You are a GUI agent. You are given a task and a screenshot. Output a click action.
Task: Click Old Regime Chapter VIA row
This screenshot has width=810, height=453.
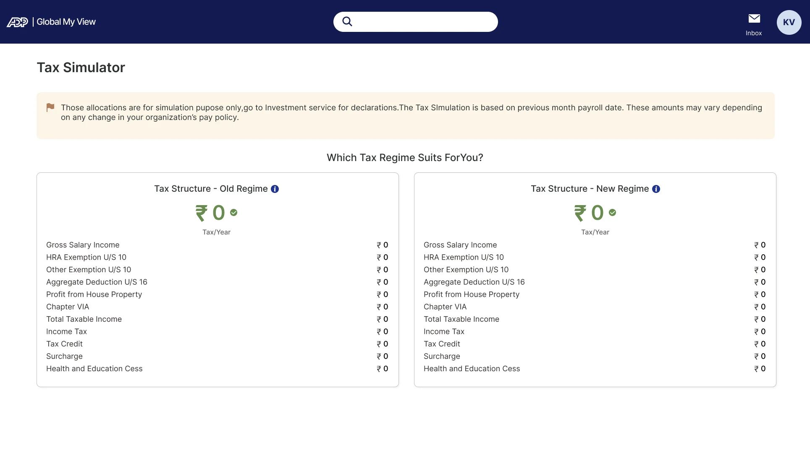coord(217,307)
